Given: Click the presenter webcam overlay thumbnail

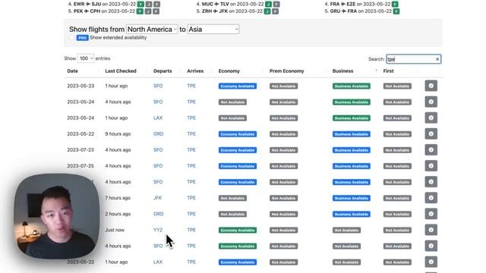Looking at the screenshot, I should [x=56, y=216].
